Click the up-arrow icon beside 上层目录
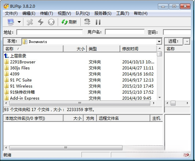Image resolution: width=195 pixels, height=161 pixels. click(x=6, y=56)
